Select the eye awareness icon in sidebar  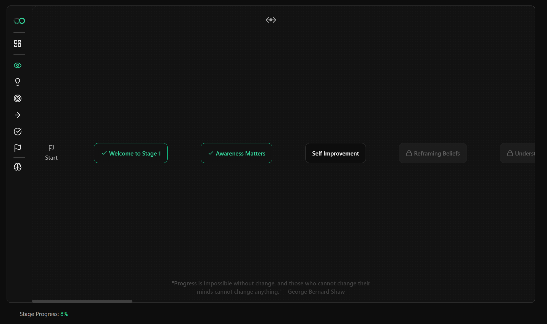18,65
